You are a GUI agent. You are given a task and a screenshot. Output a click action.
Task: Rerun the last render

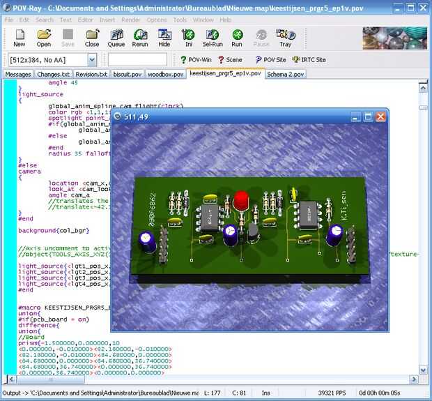pyautogui.click(x=140, y=38)
